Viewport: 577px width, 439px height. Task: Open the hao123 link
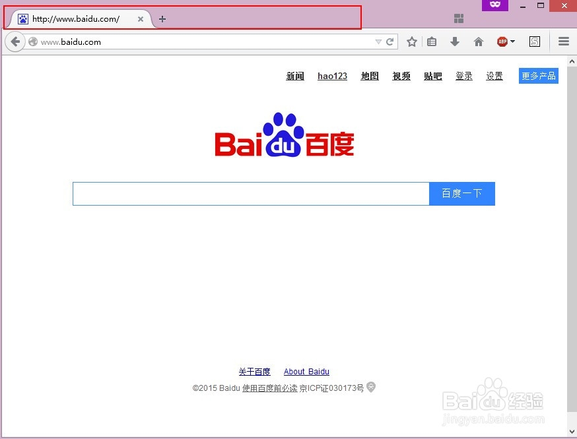(x=332, y=76)
